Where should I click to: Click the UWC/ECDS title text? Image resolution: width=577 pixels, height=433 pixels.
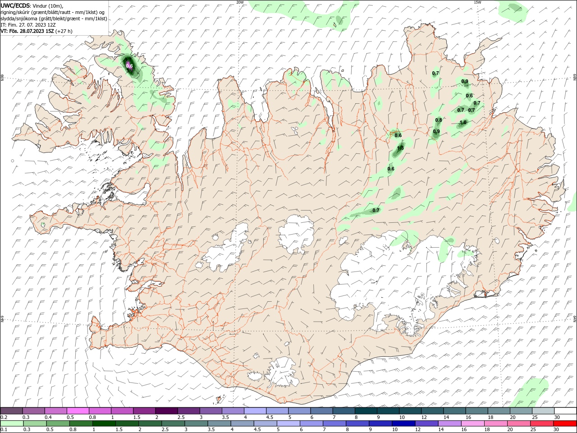click(x=15, y=5)
